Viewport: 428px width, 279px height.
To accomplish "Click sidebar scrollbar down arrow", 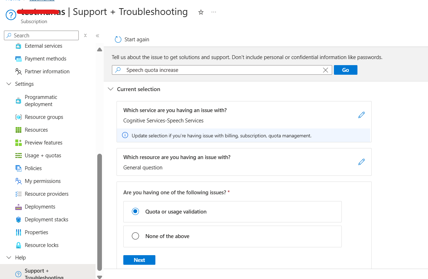I will [x=99, y=277].
